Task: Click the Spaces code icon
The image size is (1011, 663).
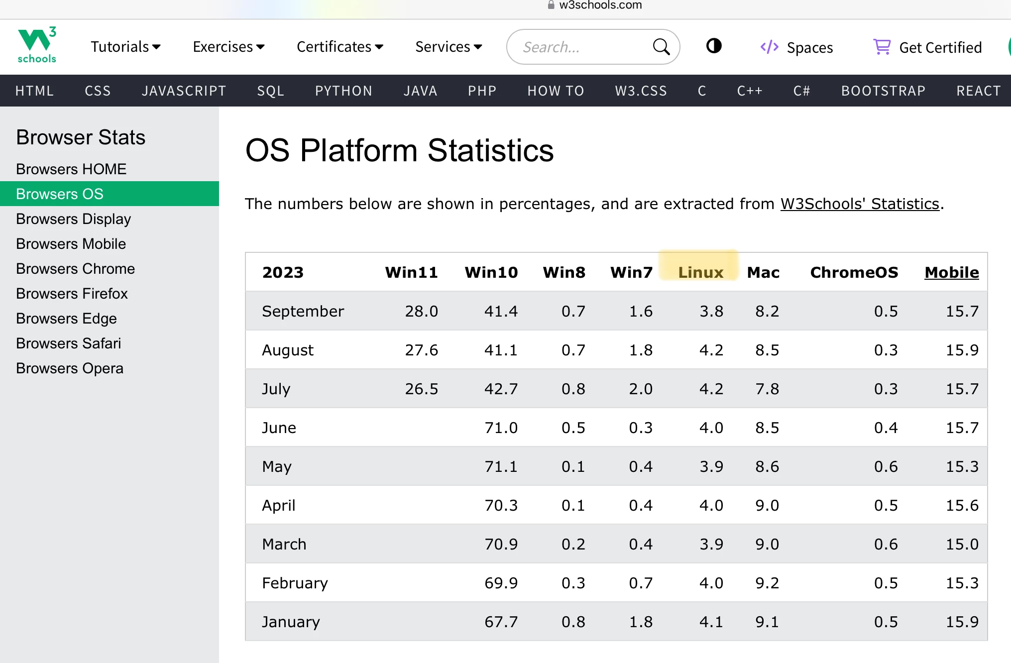Action: coord(769,47)
